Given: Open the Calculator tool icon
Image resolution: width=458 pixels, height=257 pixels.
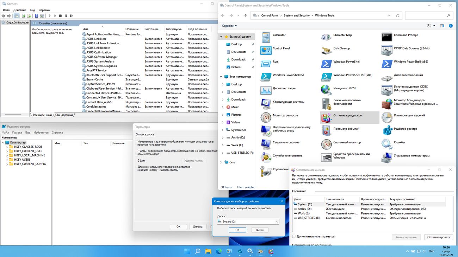Looking at the screenshot, I should point(266,37).
